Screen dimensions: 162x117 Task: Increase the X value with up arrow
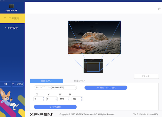43,98
